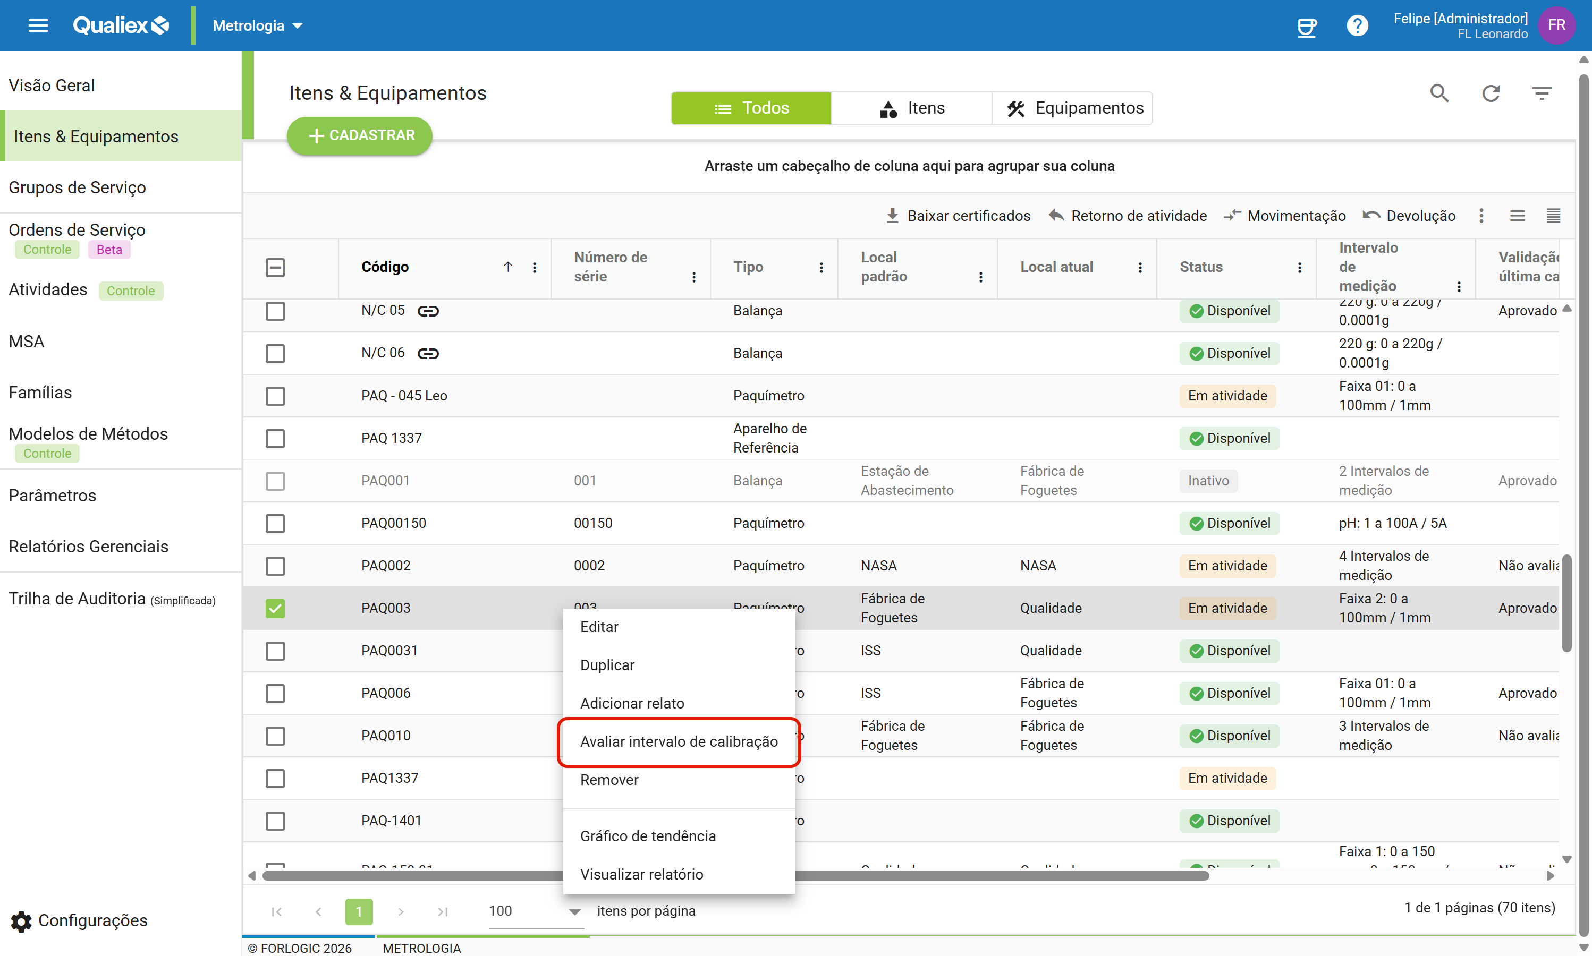
Task: Open Gráfico de tendência
Action: (x=679, y=836)
